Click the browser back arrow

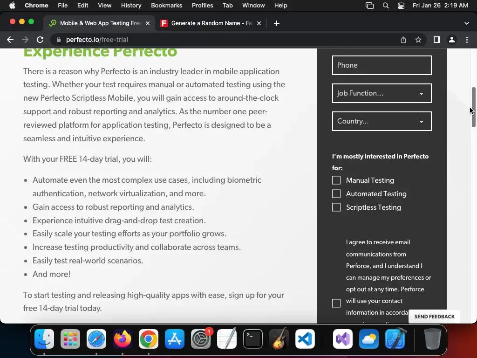pyautogui.click(x=10, y=40)
